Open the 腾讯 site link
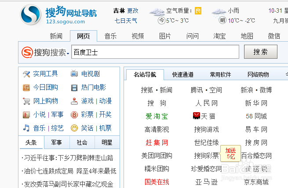 [x=197, y=90]
